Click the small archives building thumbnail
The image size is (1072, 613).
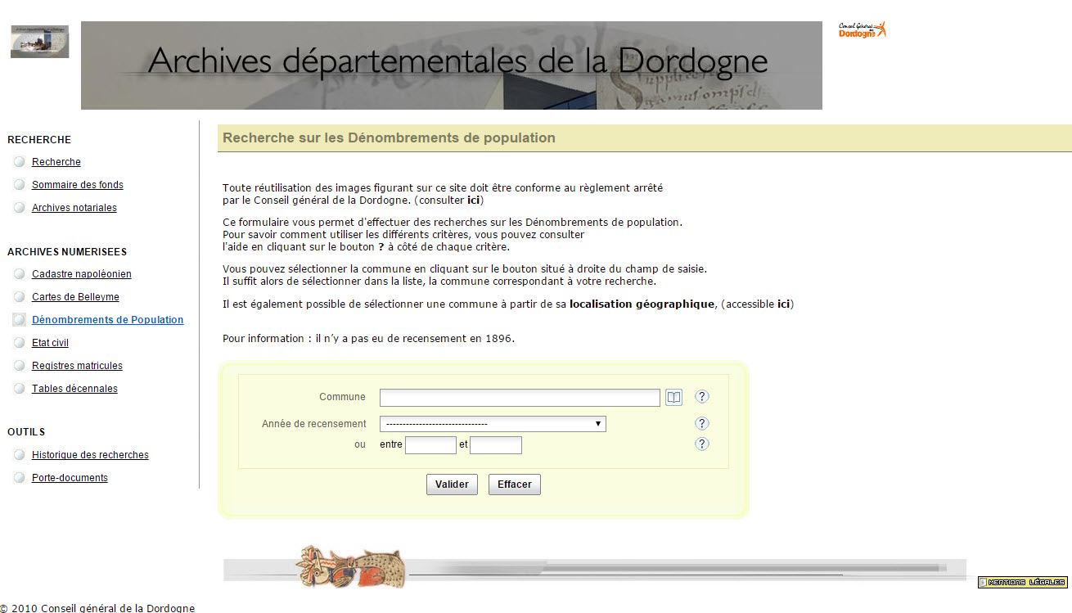pyautogui.click(x=39, y=42)
